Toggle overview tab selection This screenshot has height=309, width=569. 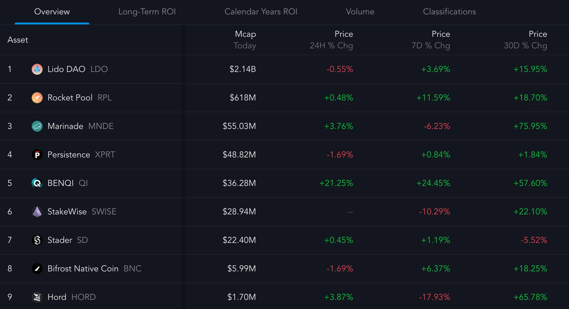51,11
